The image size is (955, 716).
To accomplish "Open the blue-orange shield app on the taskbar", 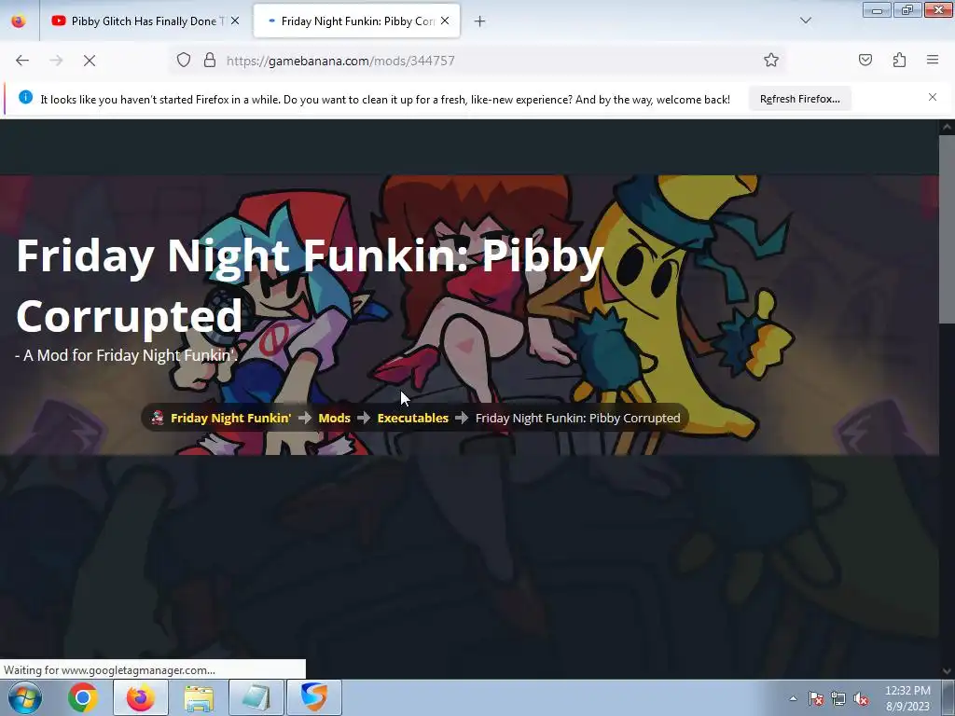I will [313, 698].
